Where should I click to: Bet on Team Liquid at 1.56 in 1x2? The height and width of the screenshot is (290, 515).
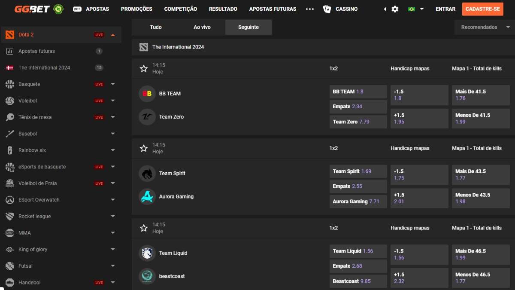[x=358, y=251]
